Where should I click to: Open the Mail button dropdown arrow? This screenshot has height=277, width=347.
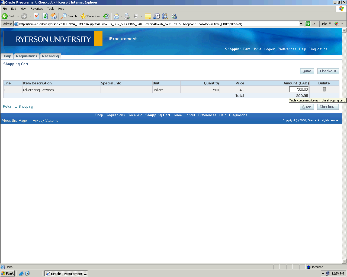point(121,16)
